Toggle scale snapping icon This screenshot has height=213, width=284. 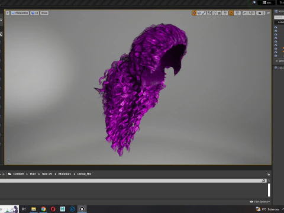244,13
